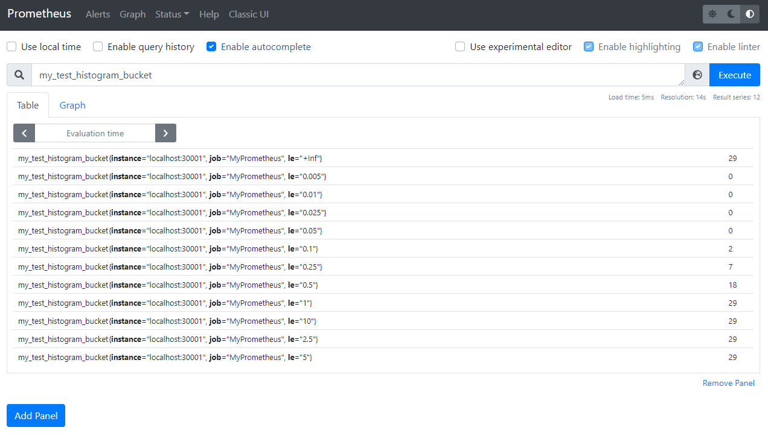Screen dimensions: 768x436
Task: Switch to the Classic UI
Action: 249,14
